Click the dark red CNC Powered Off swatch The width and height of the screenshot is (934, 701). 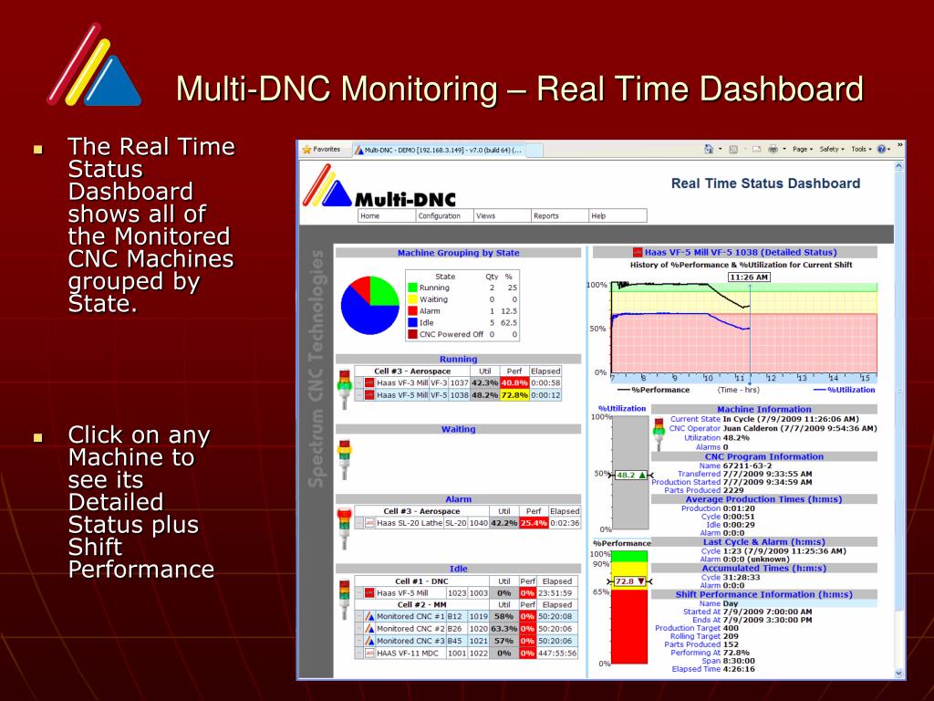pyautogui.click(x=412, y=334)
